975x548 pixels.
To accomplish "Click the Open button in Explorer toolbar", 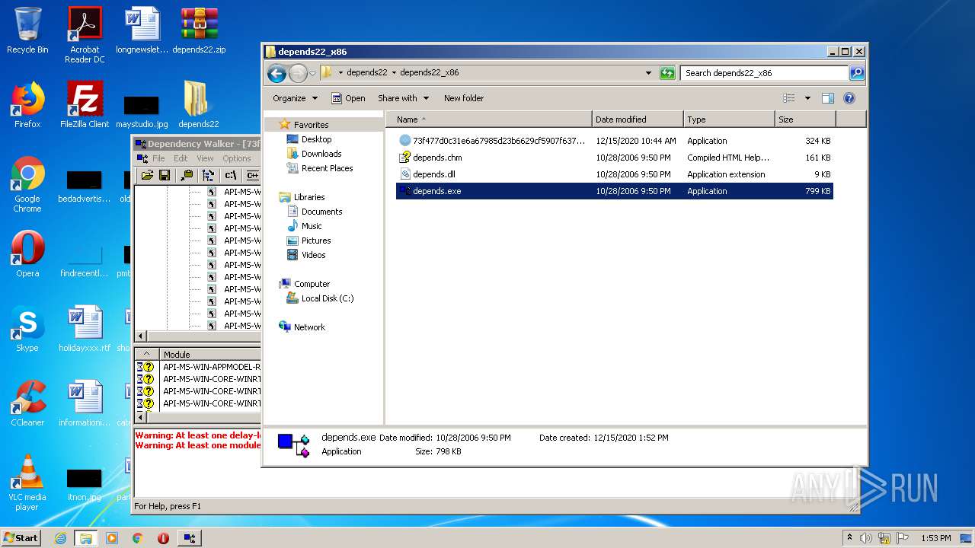I will pos(348,98).
